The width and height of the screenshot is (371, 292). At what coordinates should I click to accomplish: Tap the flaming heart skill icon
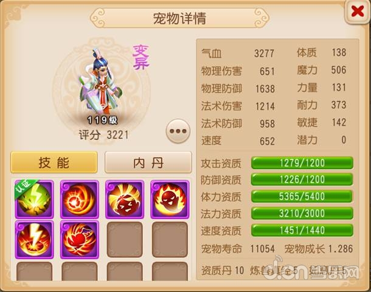coord(80,240)
